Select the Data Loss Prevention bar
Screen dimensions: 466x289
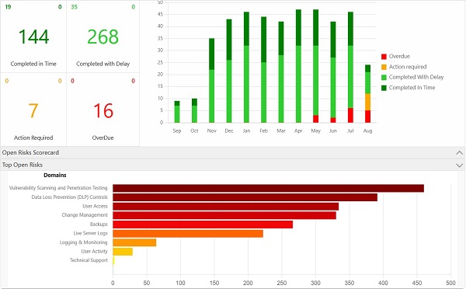tap(245, 197)
